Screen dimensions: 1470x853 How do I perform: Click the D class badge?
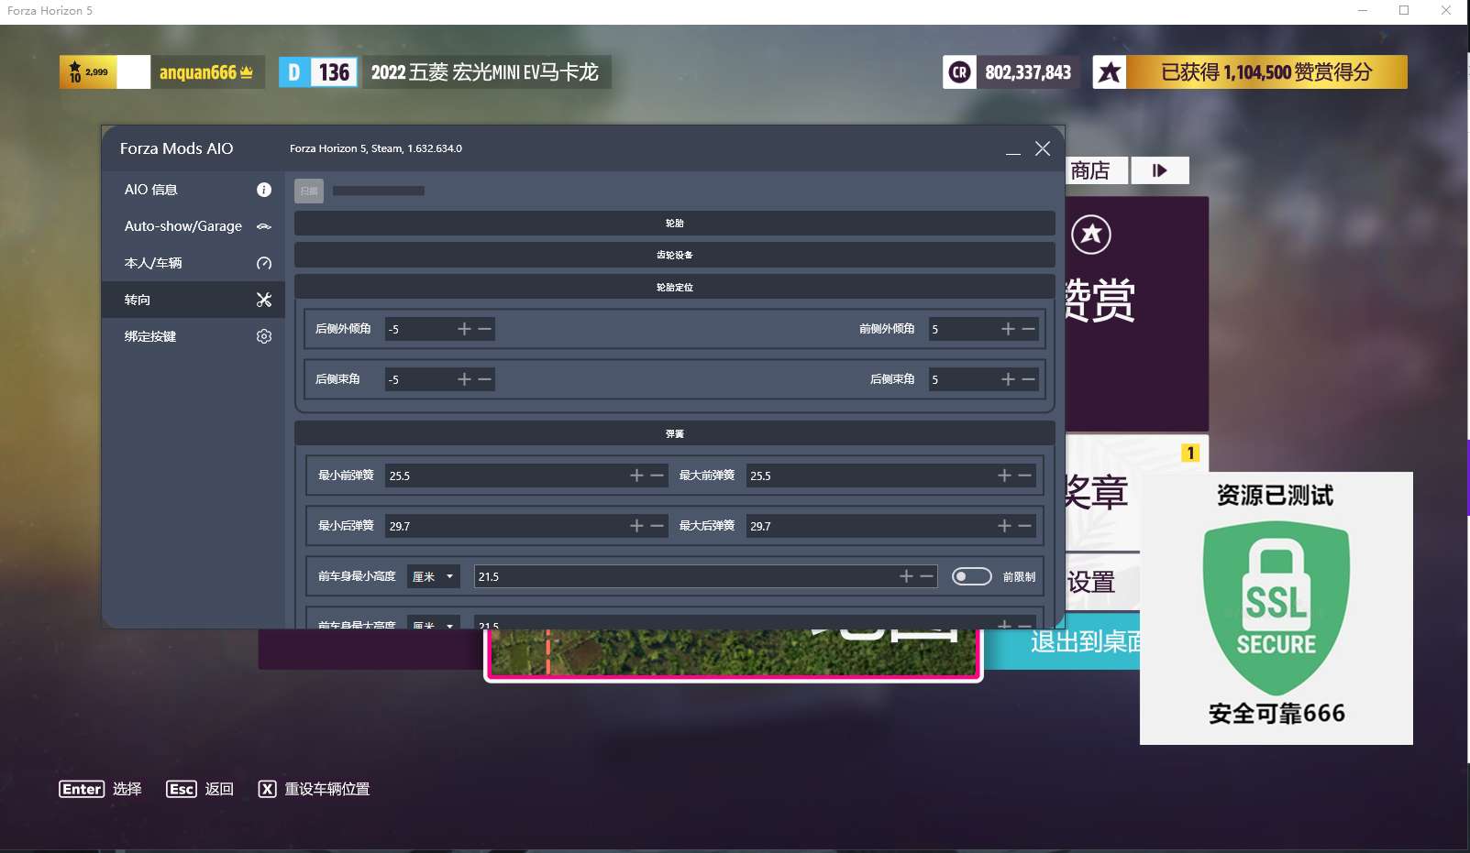[x=294, y=72]
